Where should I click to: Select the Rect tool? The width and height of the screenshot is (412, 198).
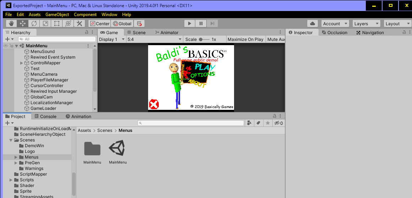pos(56,23)
